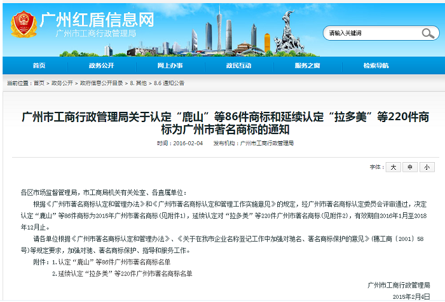Go to 网上办事 in navigation bar
This screenshot has width=445, height=302.
[x=170, y=65]
